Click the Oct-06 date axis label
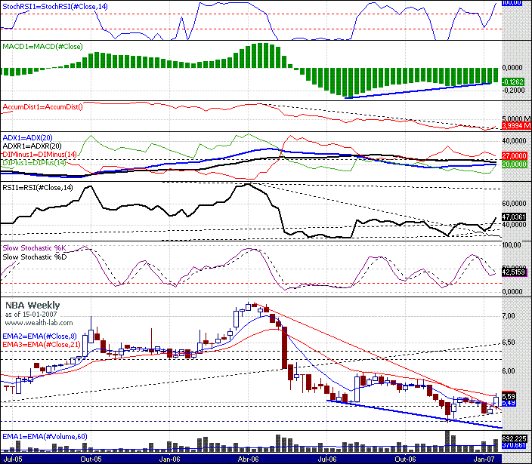Screen dimensions: 532x464 click(x=405, y=459)
